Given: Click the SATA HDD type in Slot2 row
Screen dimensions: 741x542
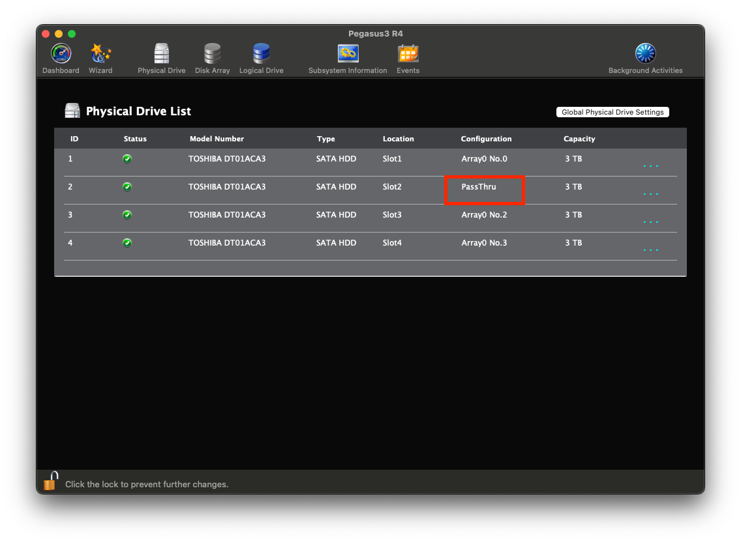Looking at the screenshot, I should click(x=336, y=186).
